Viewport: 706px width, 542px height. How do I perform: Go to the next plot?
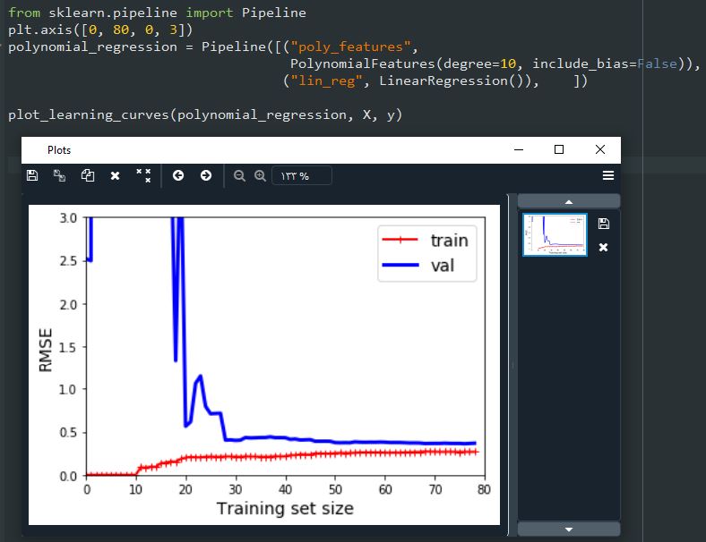[x=206, y=175]
